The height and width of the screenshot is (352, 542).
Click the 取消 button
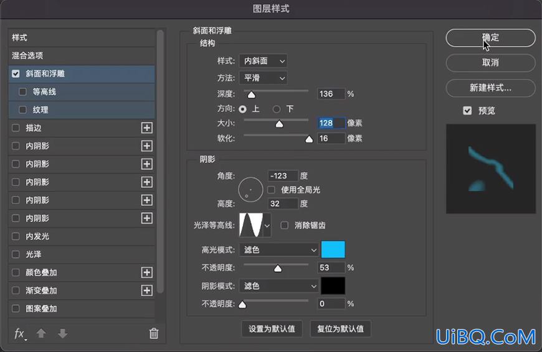click(x=490, y=63)
